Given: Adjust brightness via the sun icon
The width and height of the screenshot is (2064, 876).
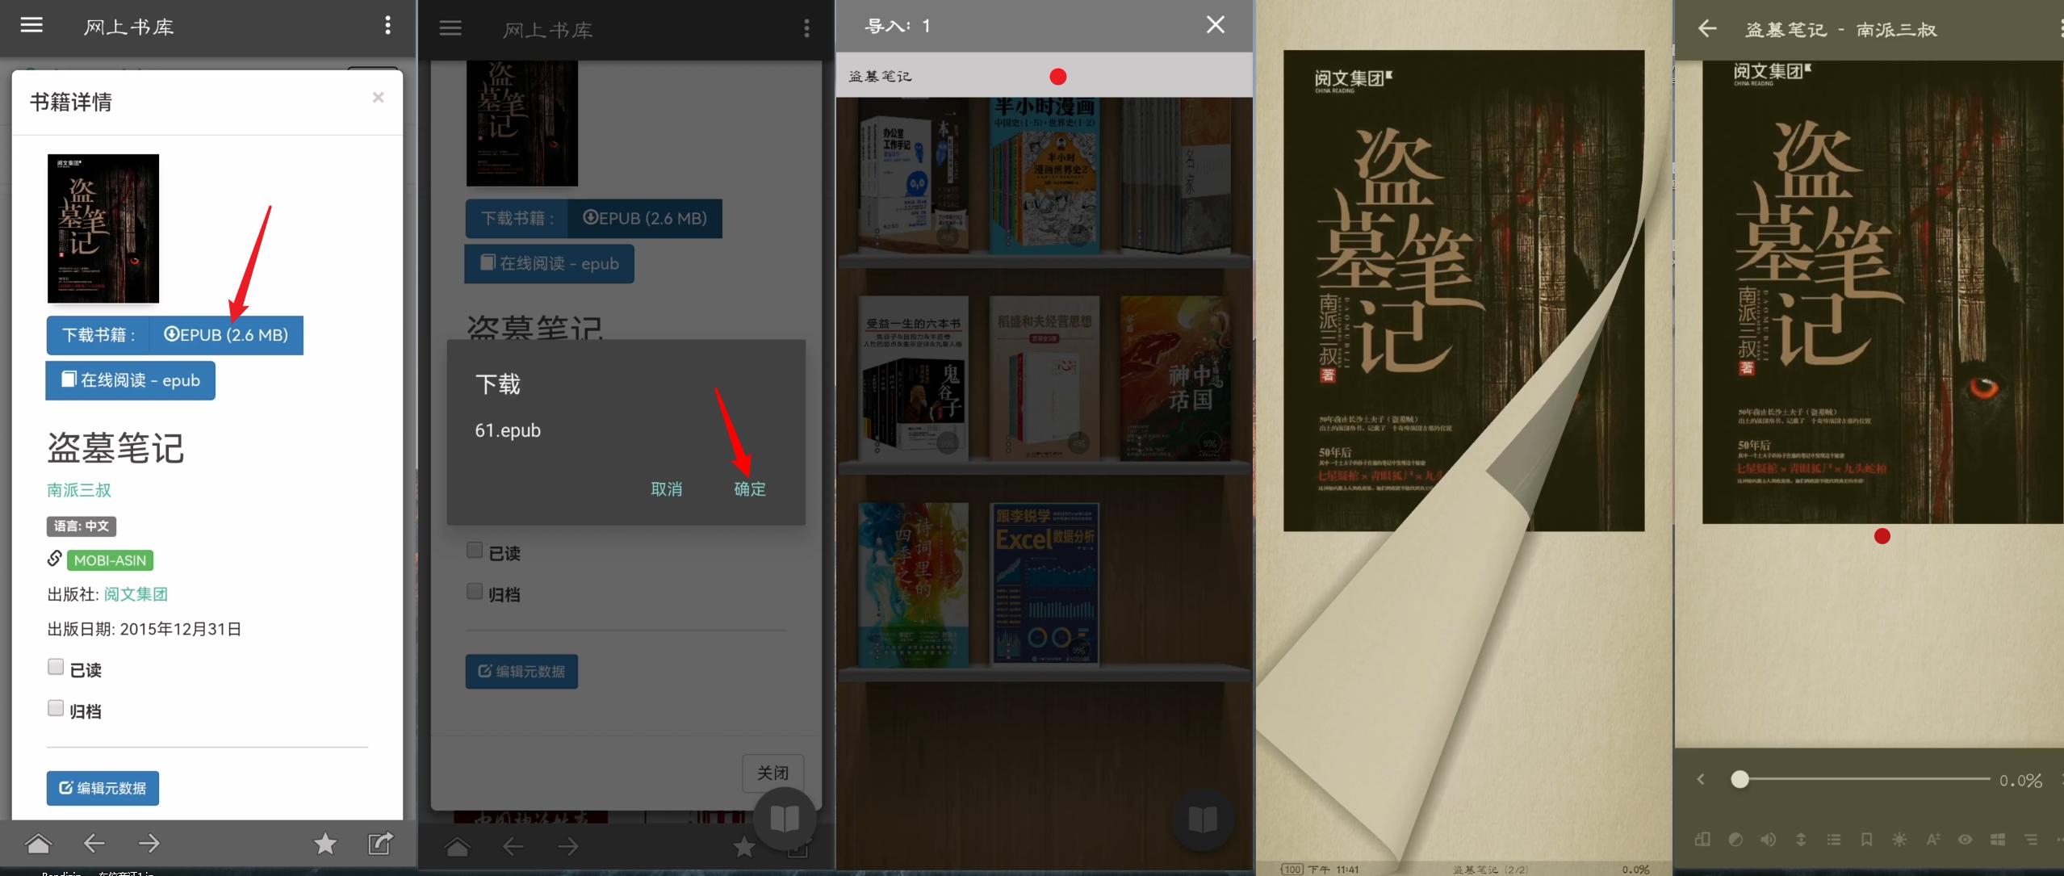Looking at the screenshot, I should (1899, 840).
